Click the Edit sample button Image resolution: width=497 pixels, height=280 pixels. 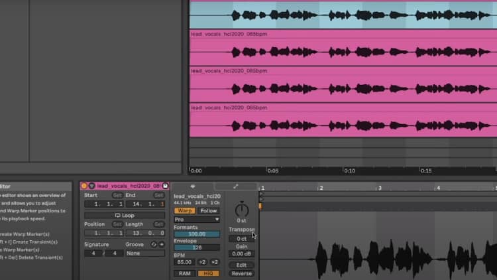pyautogui.click(x=241, y=265)
